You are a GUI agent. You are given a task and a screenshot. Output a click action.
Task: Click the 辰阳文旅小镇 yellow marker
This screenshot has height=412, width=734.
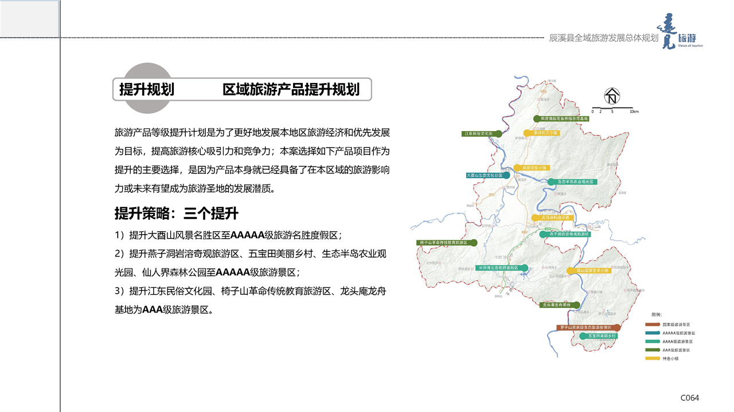point(530,168)
